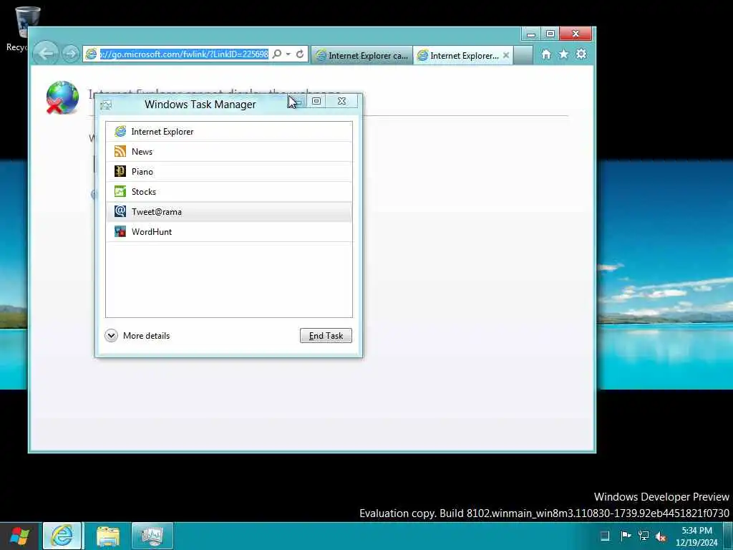Image resolution: width=733 pixels, height=550 pixels.
Task: Click the Internet Explorer address bar URL
Action: click(x=184, y=54)
